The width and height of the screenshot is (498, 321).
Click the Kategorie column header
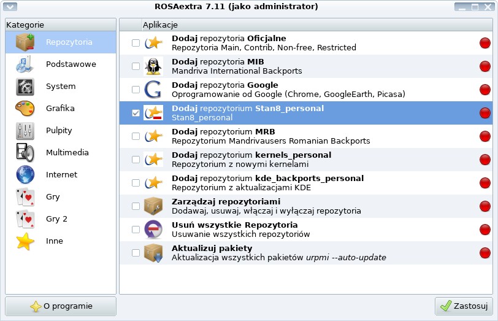click(61, 25)
